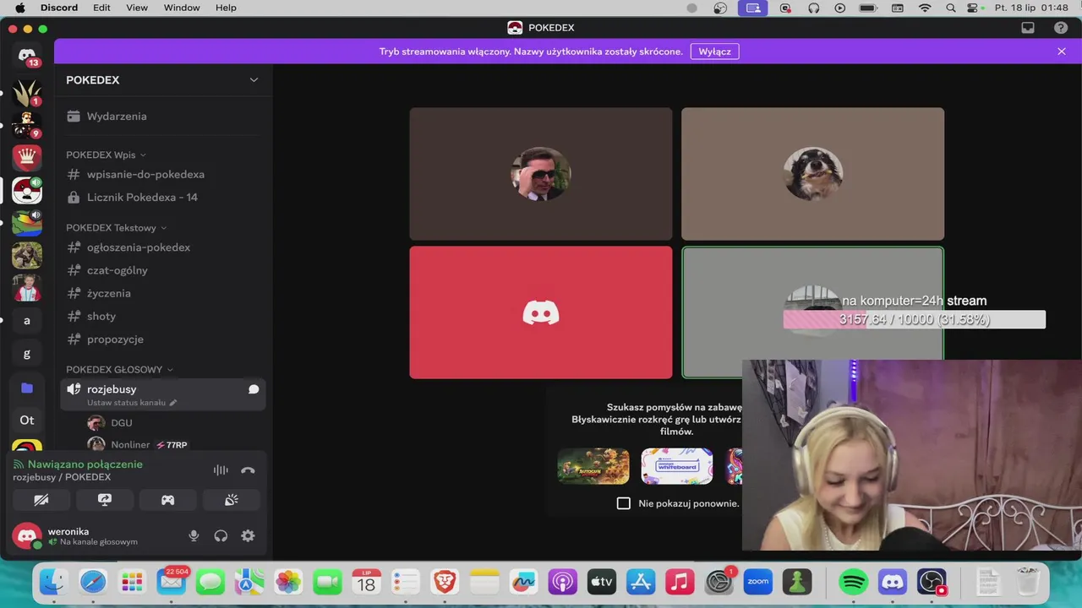Collapse POKEDEX Tekstowy category

[116, 228]
